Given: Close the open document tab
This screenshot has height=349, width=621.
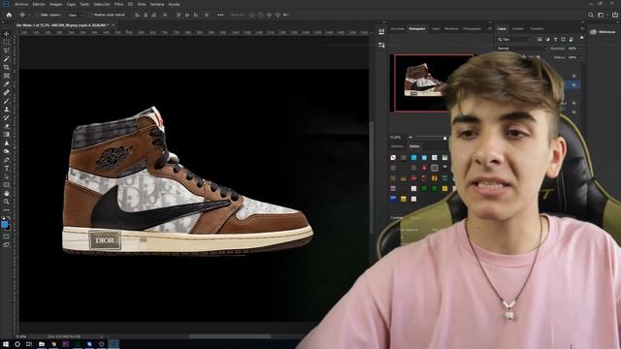Looking at the screenshot, I should [x=114, y=25].
